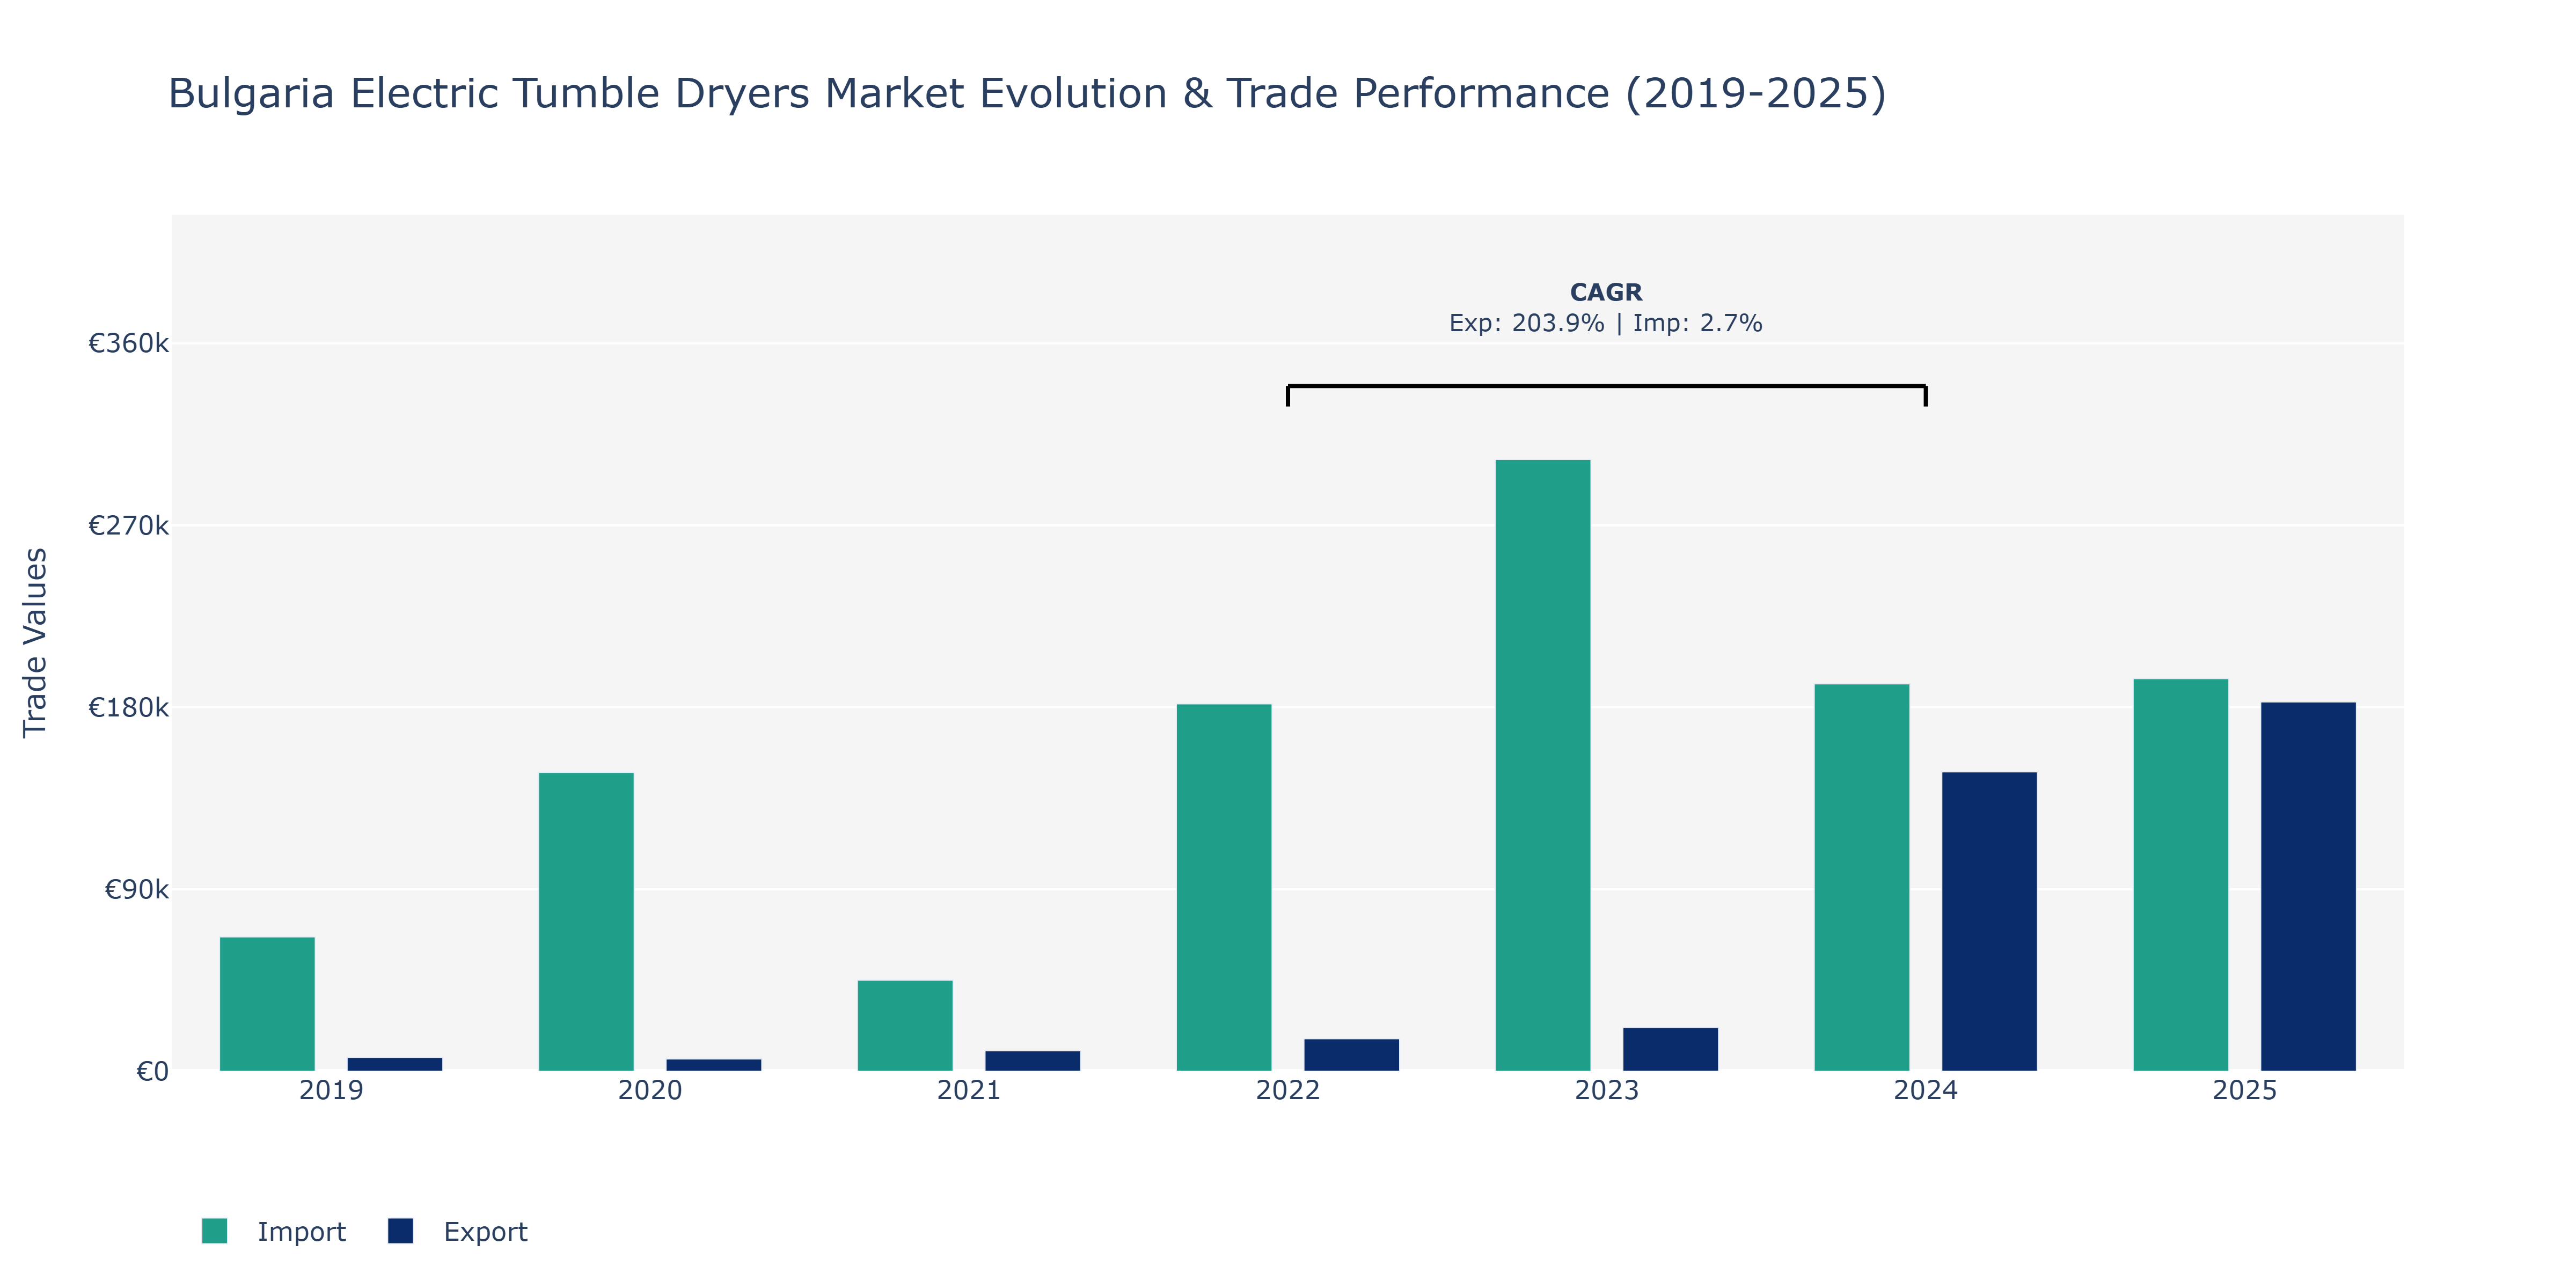The height and width of the screenshot is (1288, 2576).
Task: Click the 2025 Export bar
Action: (x=2309, y=887)
